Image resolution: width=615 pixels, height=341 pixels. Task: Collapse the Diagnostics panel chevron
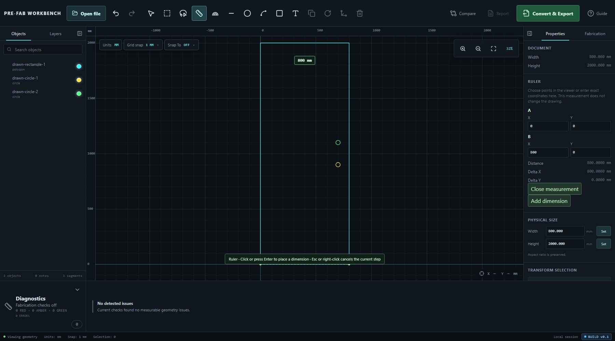click(77, 290)
